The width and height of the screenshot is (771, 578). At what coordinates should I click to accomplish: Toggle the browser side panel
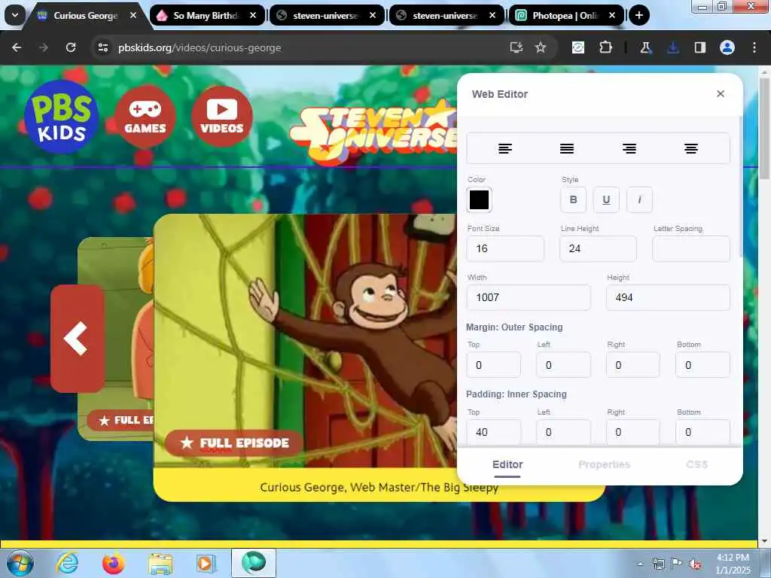point(699,47)
